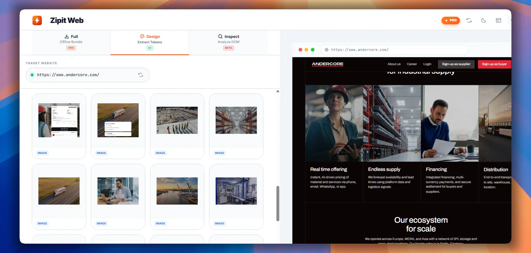Select thumbnail of man working at laptop
Image resolution: width=531 pixels, height=253 pixels.
(x=118, y=191)
